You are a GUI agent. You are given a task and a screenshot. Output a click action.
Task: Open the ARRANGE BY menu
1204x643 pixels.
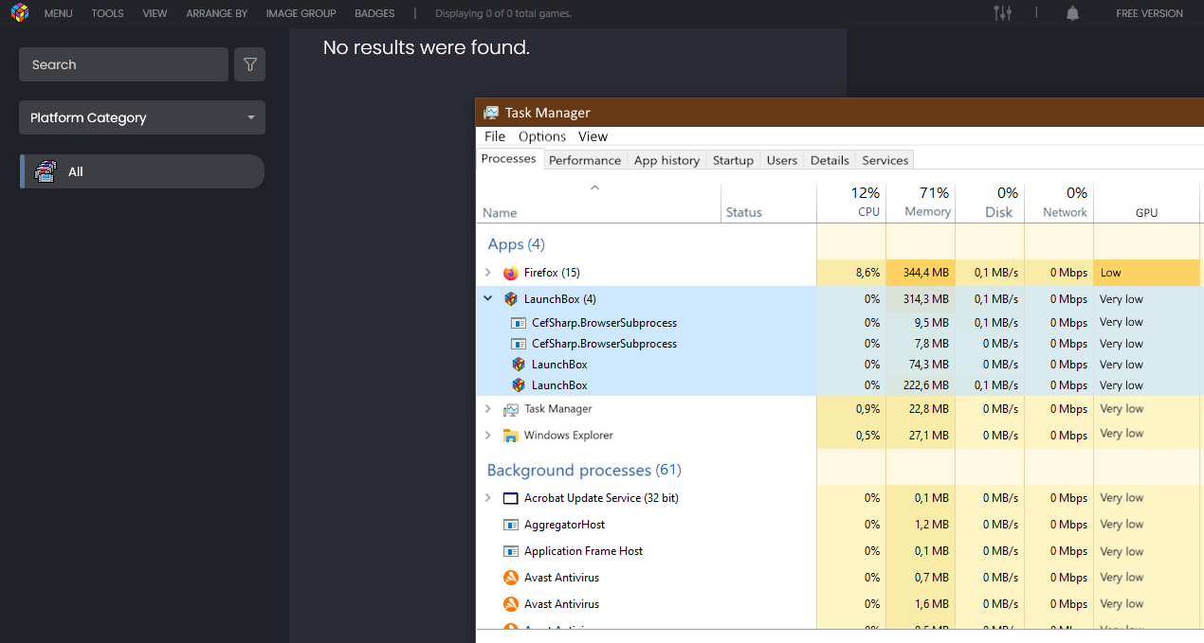(216, 13)
